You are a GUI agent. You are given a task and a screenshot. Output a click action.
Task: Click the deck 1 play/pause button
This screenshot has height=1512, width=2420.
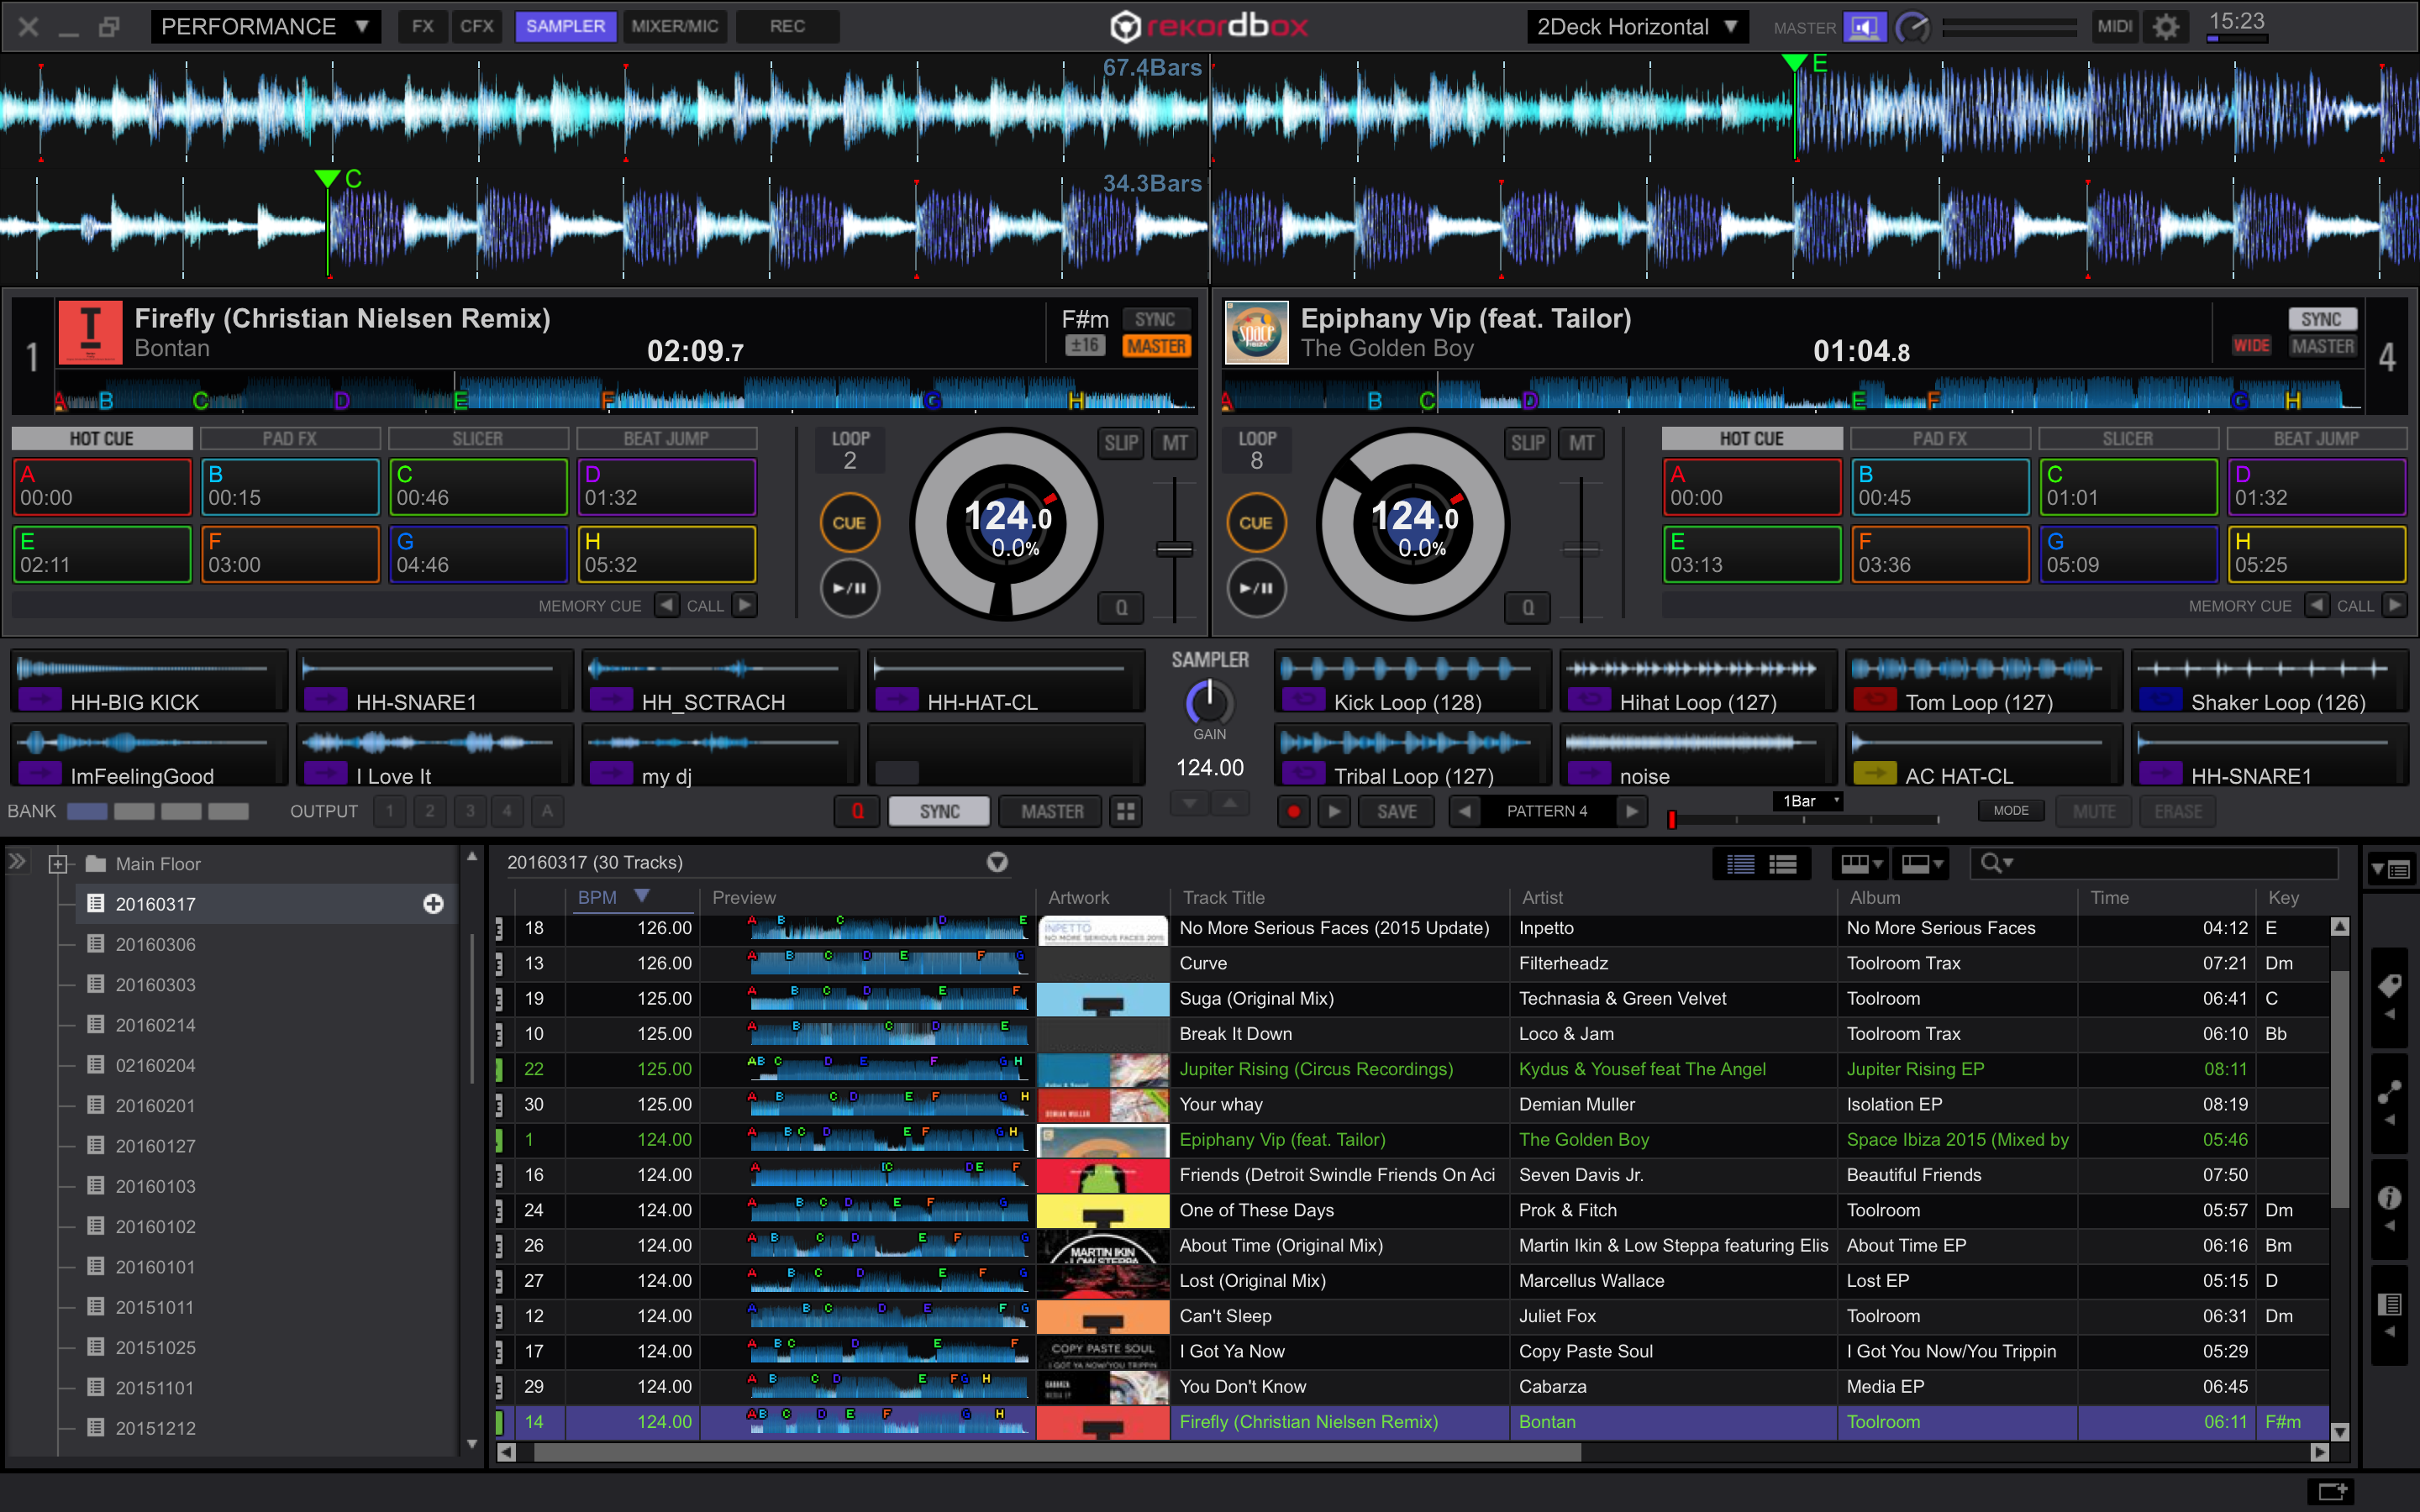click(849, 588)
